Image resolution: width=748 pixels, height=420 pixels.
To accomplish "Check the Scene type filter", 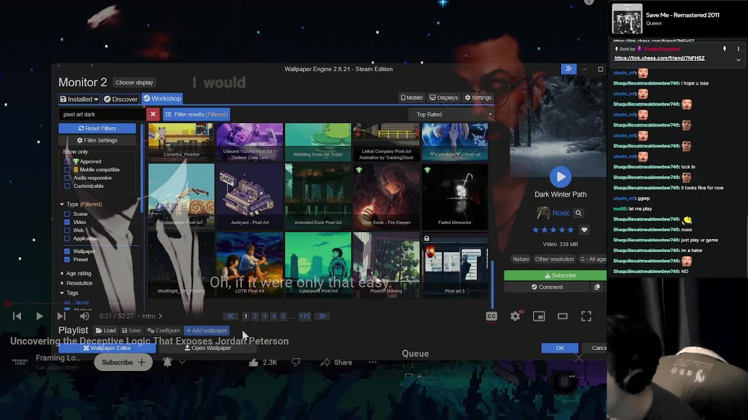I will click(x=67, y=214).
